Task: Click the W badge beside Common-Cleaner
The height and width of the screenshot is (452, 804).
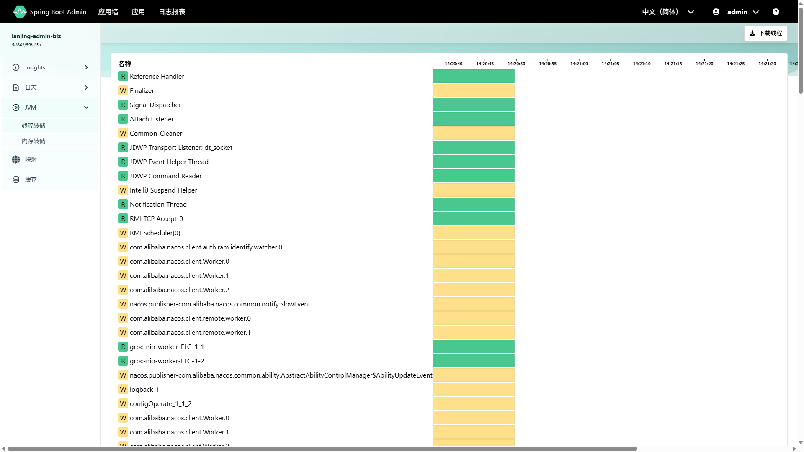Action: [x=123, y=133]
